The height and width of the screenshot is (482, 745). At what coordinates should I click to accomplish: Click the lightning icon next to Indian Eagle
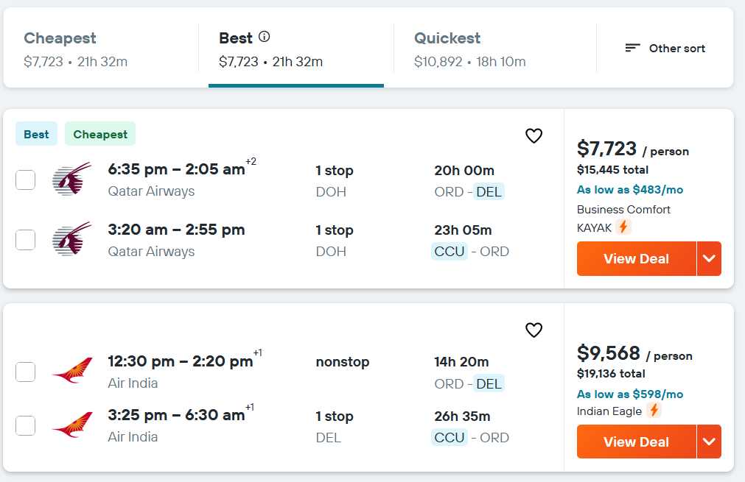click(654, 411)
